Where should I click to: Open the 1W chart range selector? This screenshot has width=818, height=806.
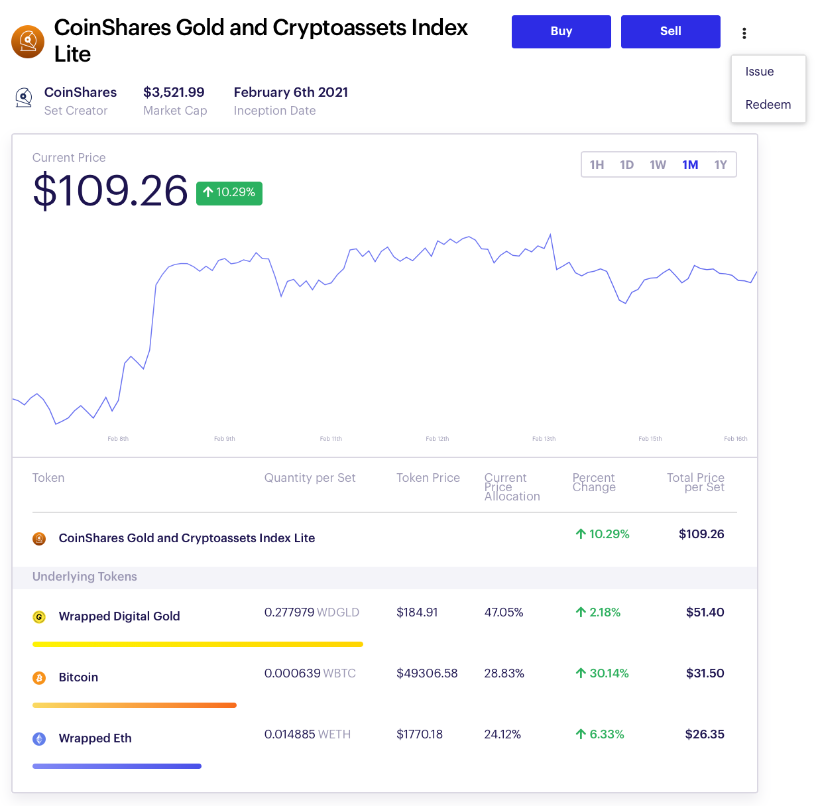[x=658, y=164]
